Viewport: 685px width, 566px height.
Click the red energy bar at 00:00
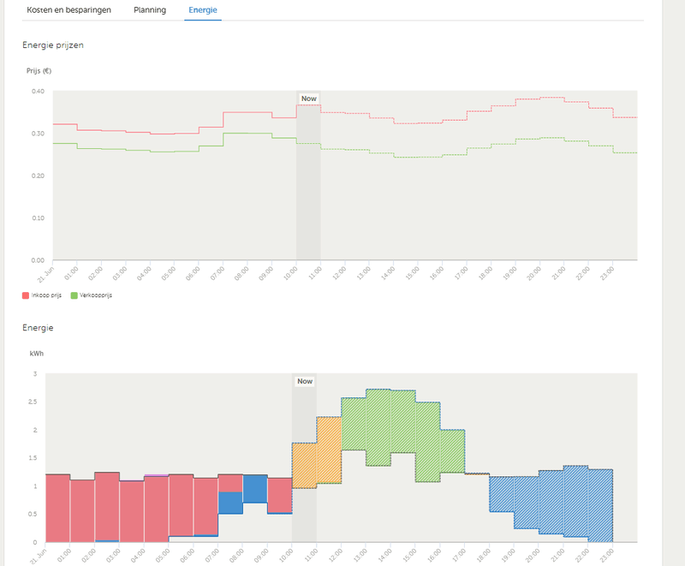tap(57, 509)
